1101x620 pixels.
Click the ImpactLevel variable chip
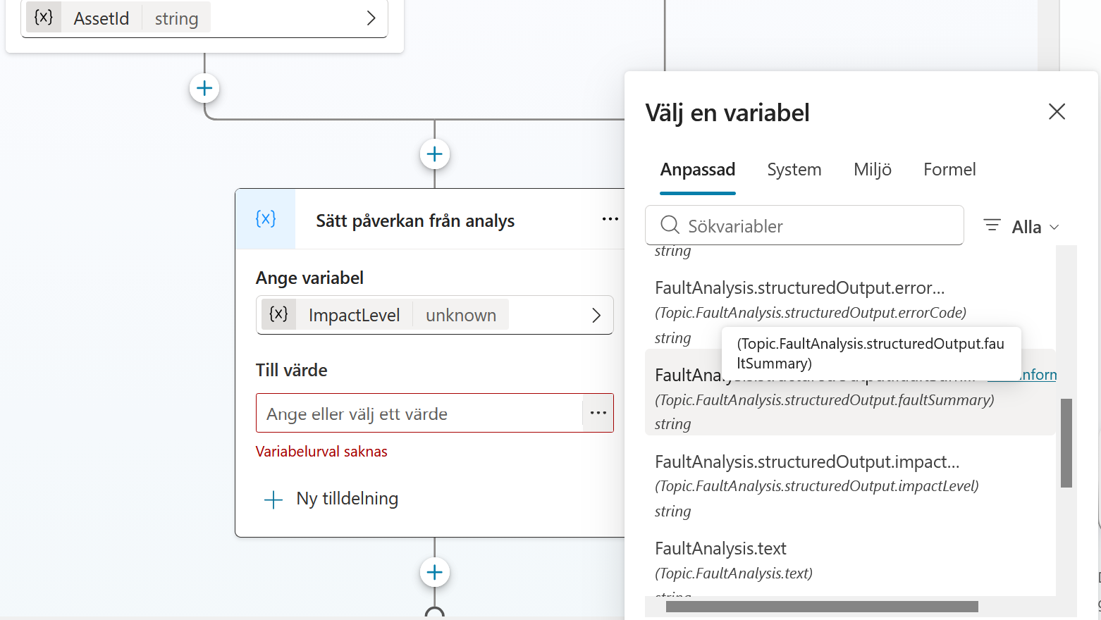(x=385, y=315)
